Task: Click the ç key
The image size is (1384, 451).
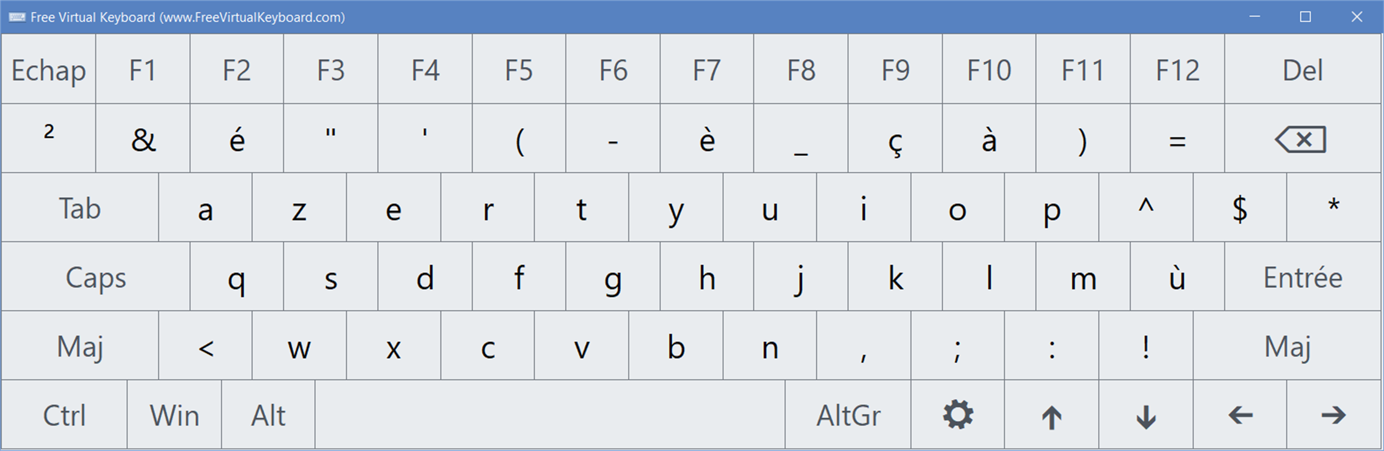Action: click(x=895, y=139)
